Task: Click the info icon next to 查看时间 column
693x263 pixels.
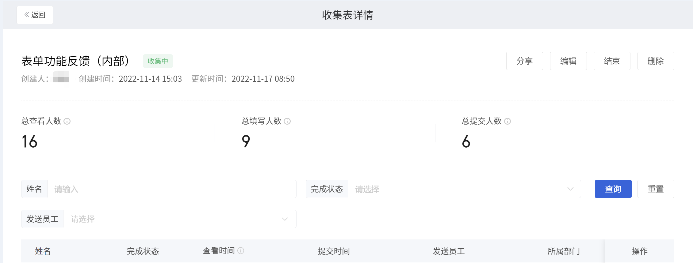Action: (x=241, y=251)
